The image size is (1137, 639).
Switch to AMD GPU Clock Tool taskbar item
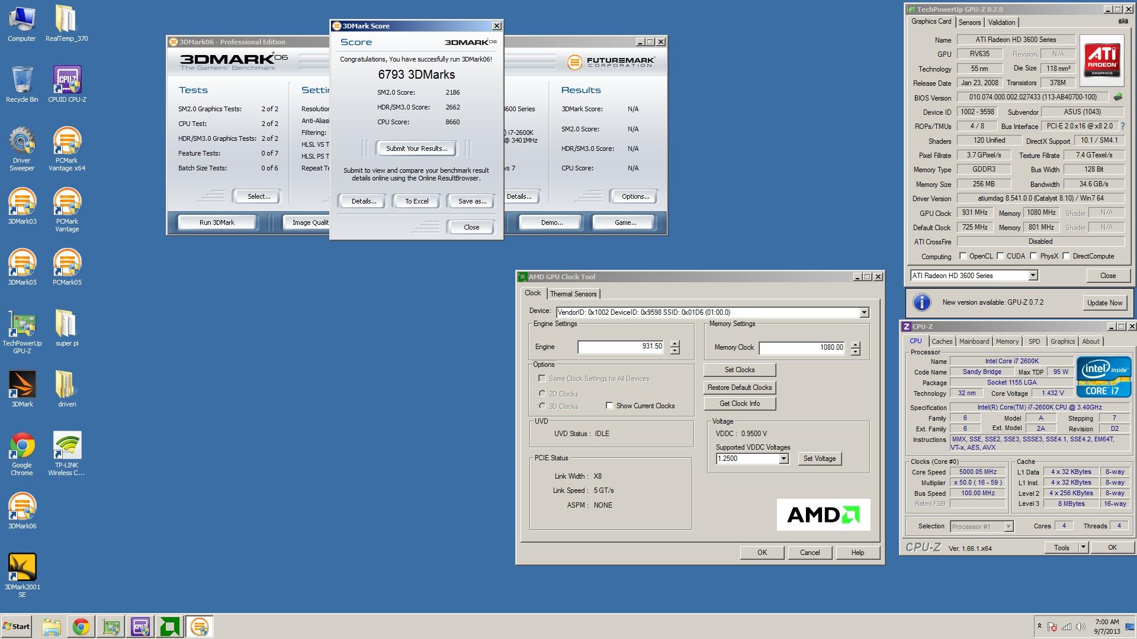(170, 627)
